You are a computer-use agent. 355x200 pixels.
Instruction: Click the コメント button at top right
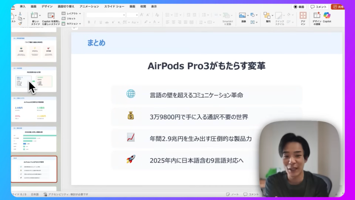(318, 7)
